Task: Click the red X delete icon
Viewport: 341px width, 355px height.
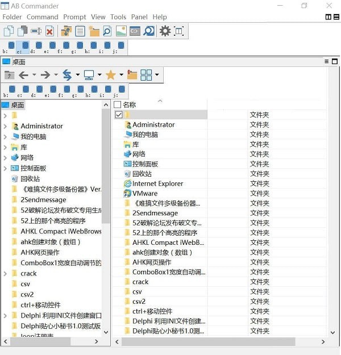Action: [x=49, y=31]
